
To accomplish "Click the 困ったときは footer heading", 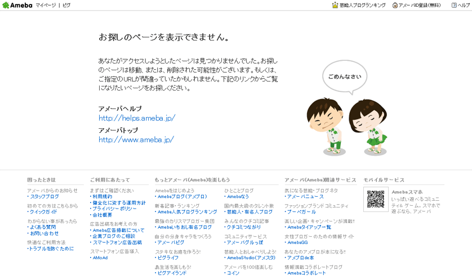I will pyautogui.click(x=42, y=180).
